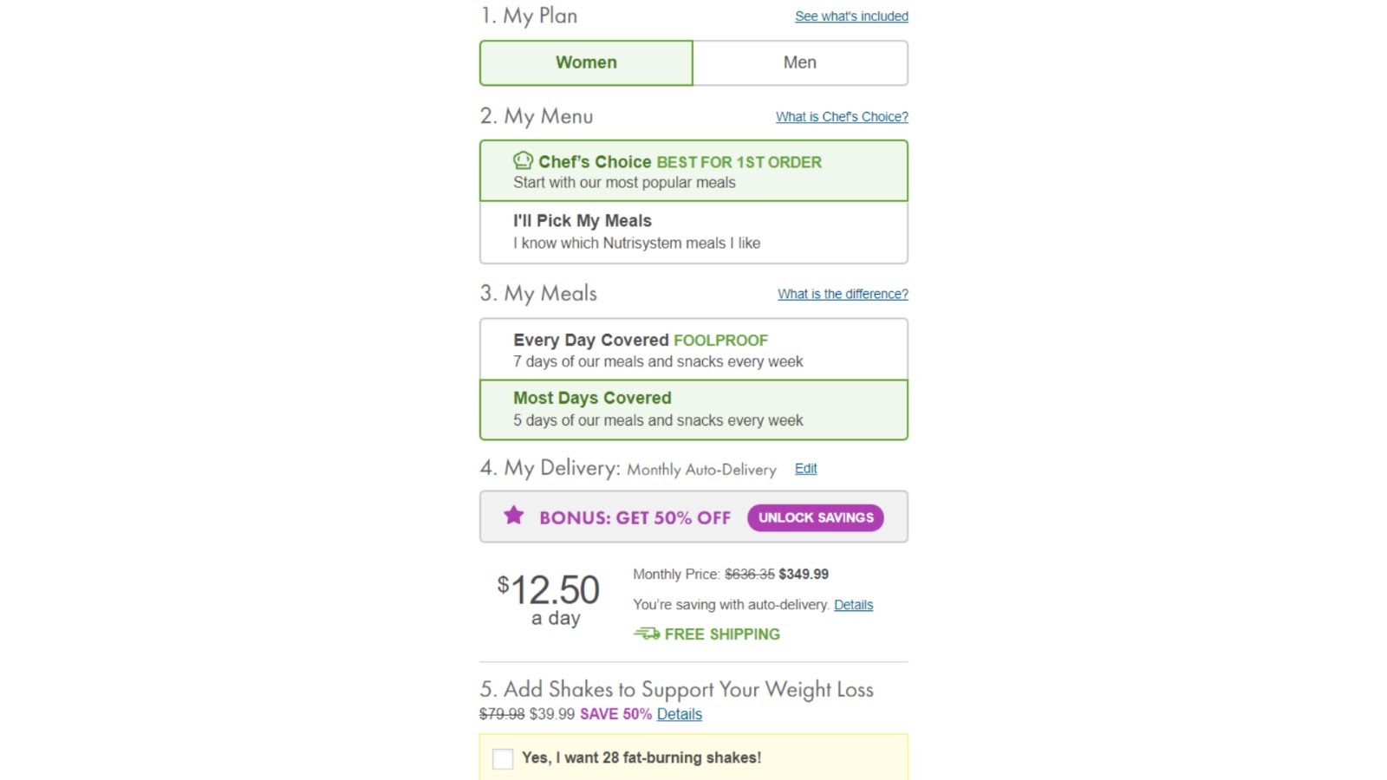1387x780 pixels.
Task: Choose I'll Pick My Meals option
Action: [x=693, y=232]
